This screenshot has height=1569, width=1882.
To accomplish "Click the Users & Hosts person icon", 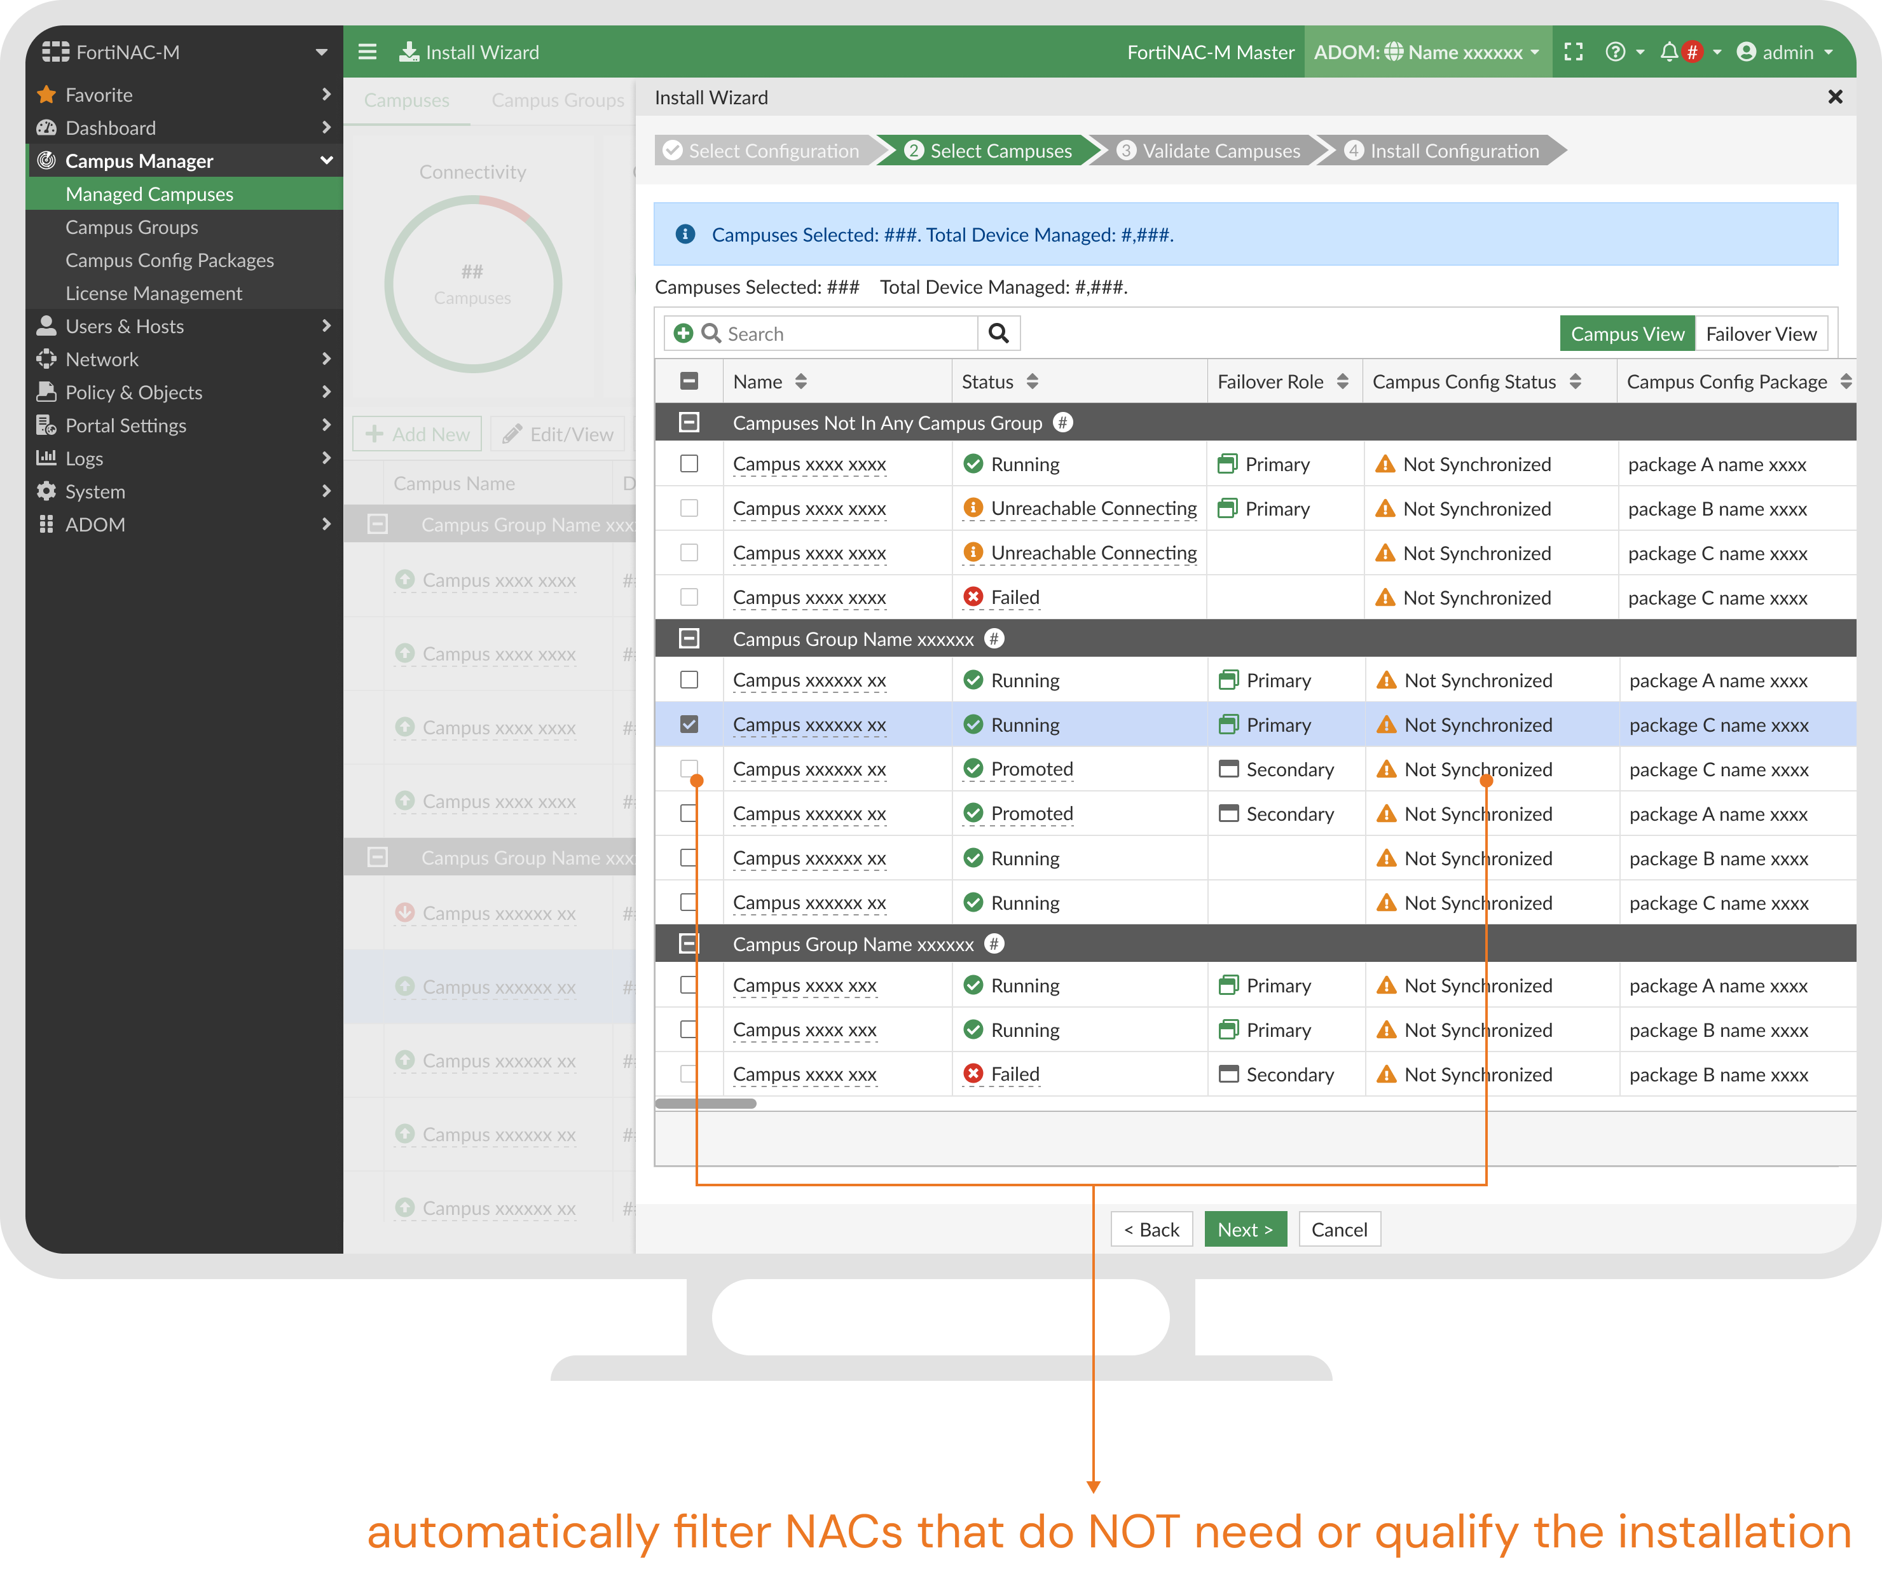I will pyautogui.click(x=46, y=325).
